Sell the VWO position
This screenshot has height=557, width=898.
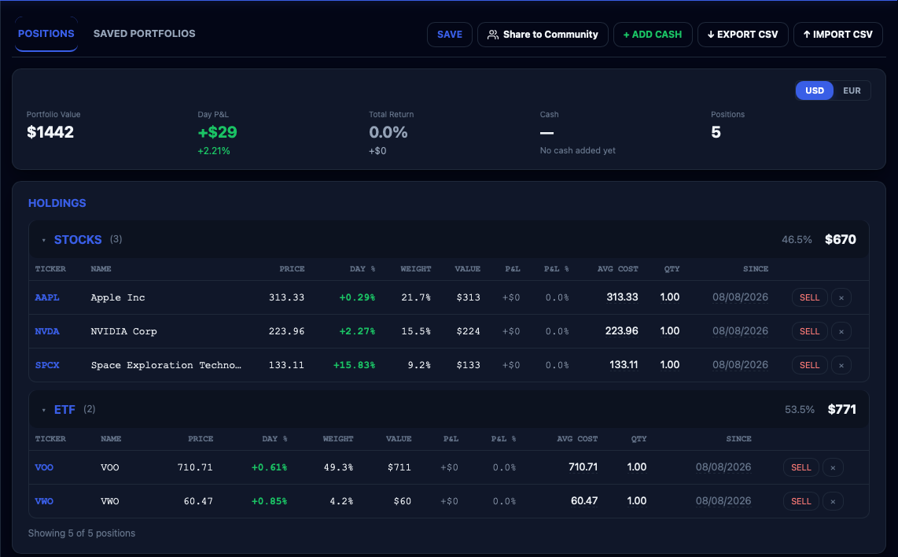point(800,501)
